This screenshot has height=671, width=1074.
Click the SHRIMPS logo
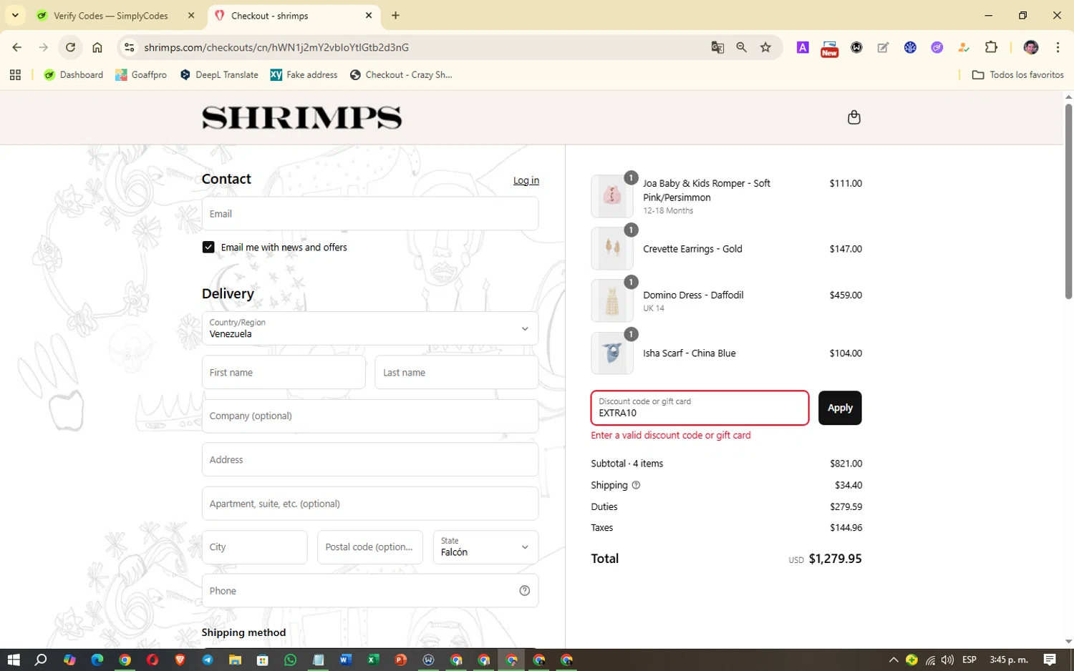(301, 117)
